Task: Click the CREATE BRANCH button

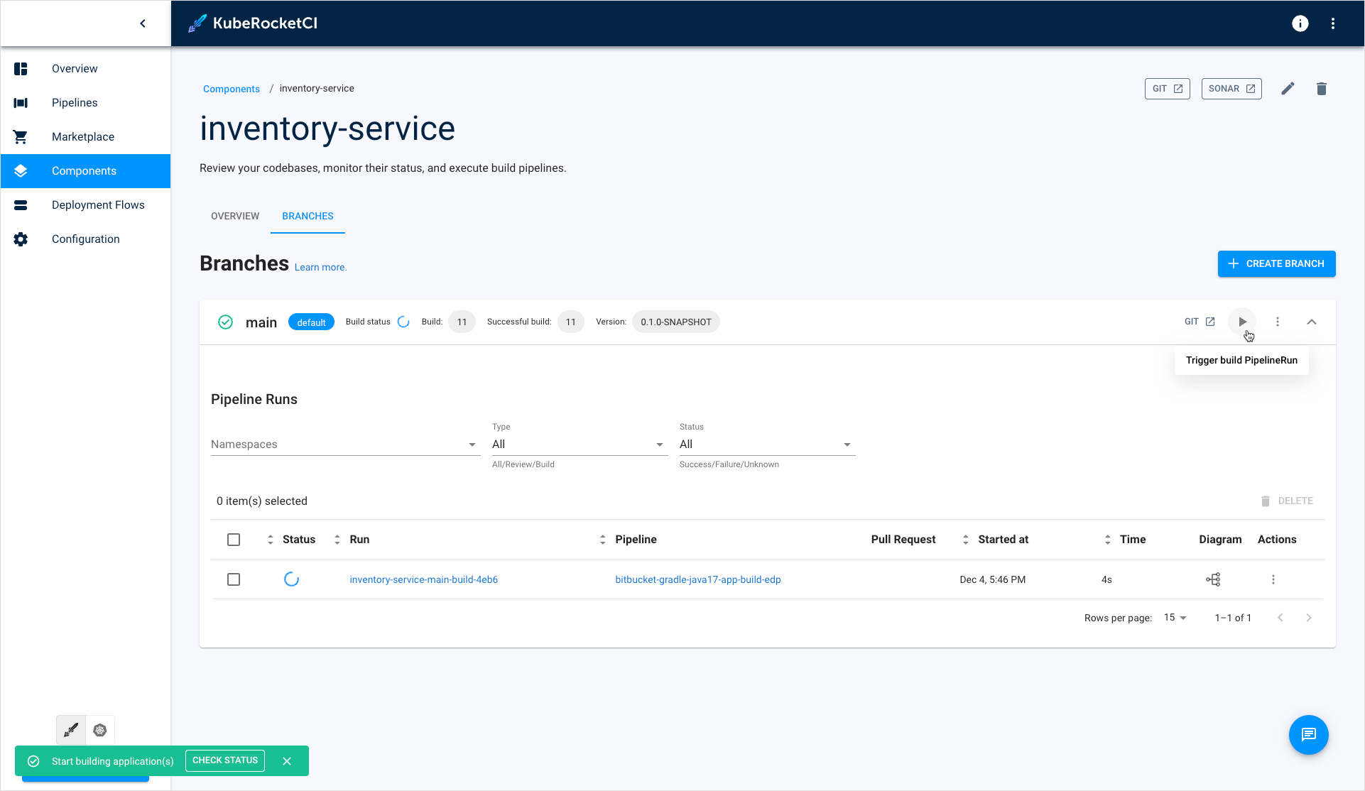Action: pos(1278,263)
